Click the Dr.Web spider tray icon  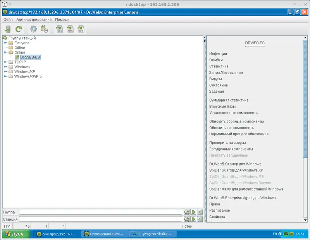coord(286,234)
